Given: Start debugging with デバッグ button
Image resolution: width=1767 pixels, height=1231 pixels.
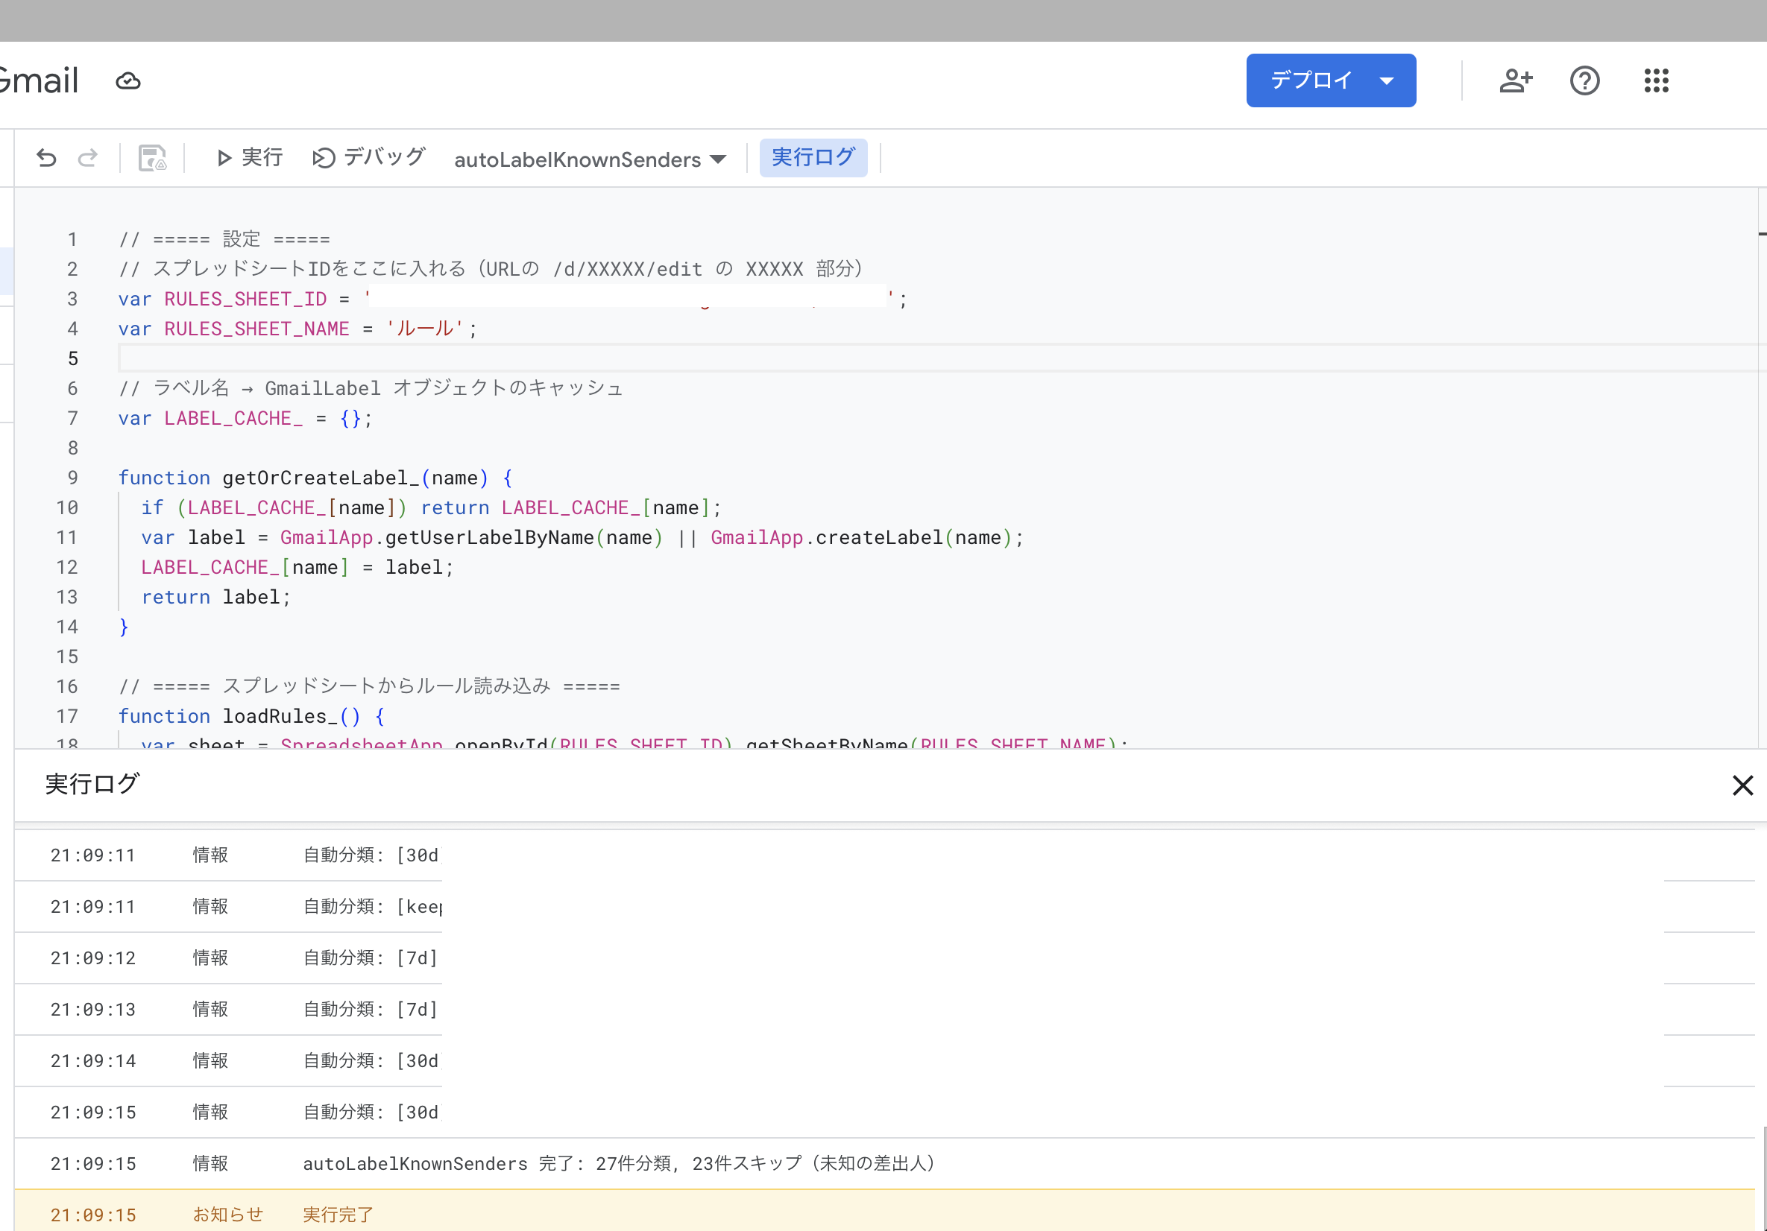Looking at the screenshot, I should 369,158.
